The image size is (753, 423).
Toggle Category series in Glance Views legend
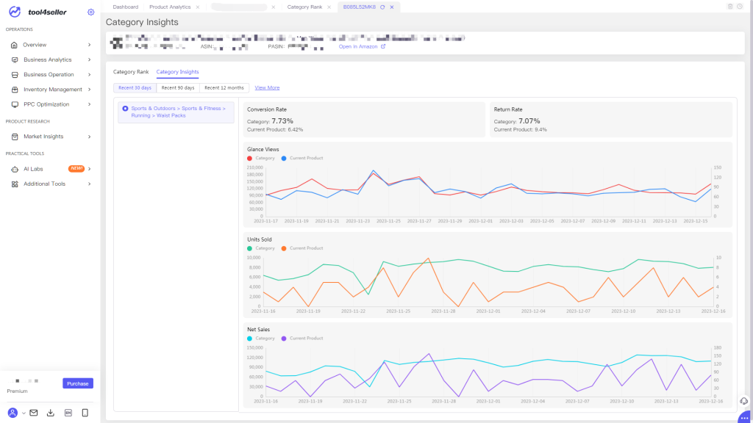(x=261, y=159)
